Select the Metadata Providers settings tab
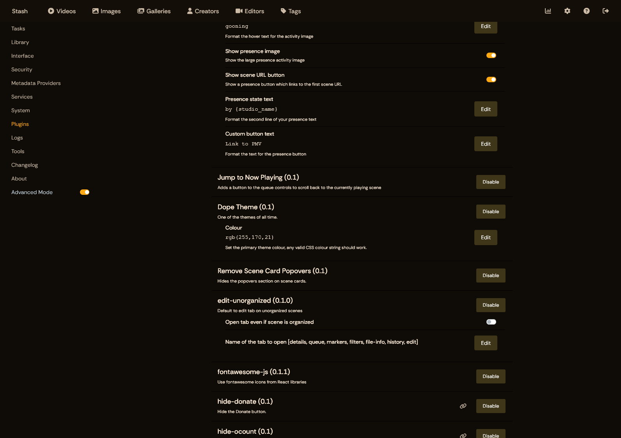This screenshot has height=438, width=621. pos(36,83)
